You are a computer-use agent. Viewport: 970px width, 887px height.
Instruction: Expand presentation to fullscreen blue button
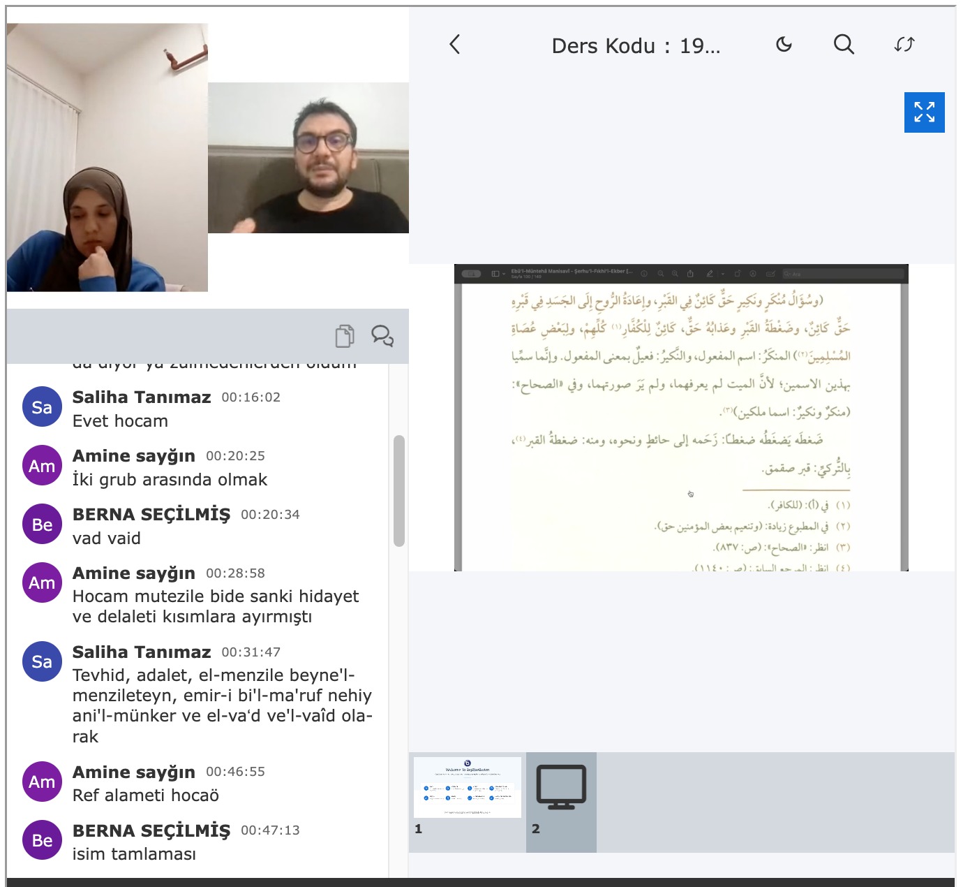click(925, 112)
